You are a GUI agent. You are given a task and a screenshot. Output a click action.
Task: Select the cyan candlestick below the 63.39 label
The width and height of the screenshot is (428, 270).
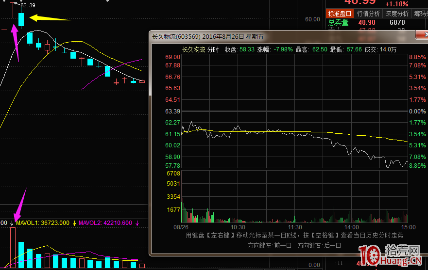(21, 19)
